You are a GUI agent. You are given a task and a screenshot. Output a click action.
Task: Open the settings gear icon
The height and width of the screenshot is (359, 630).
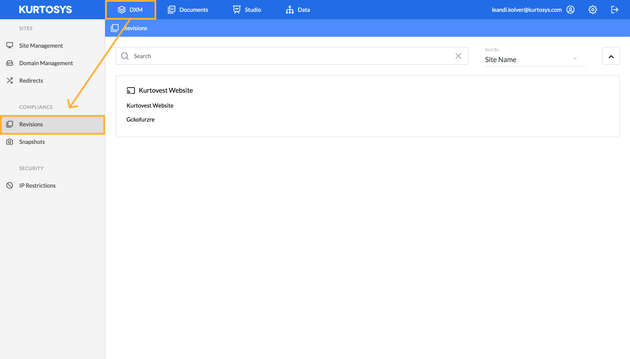(593, 10)
